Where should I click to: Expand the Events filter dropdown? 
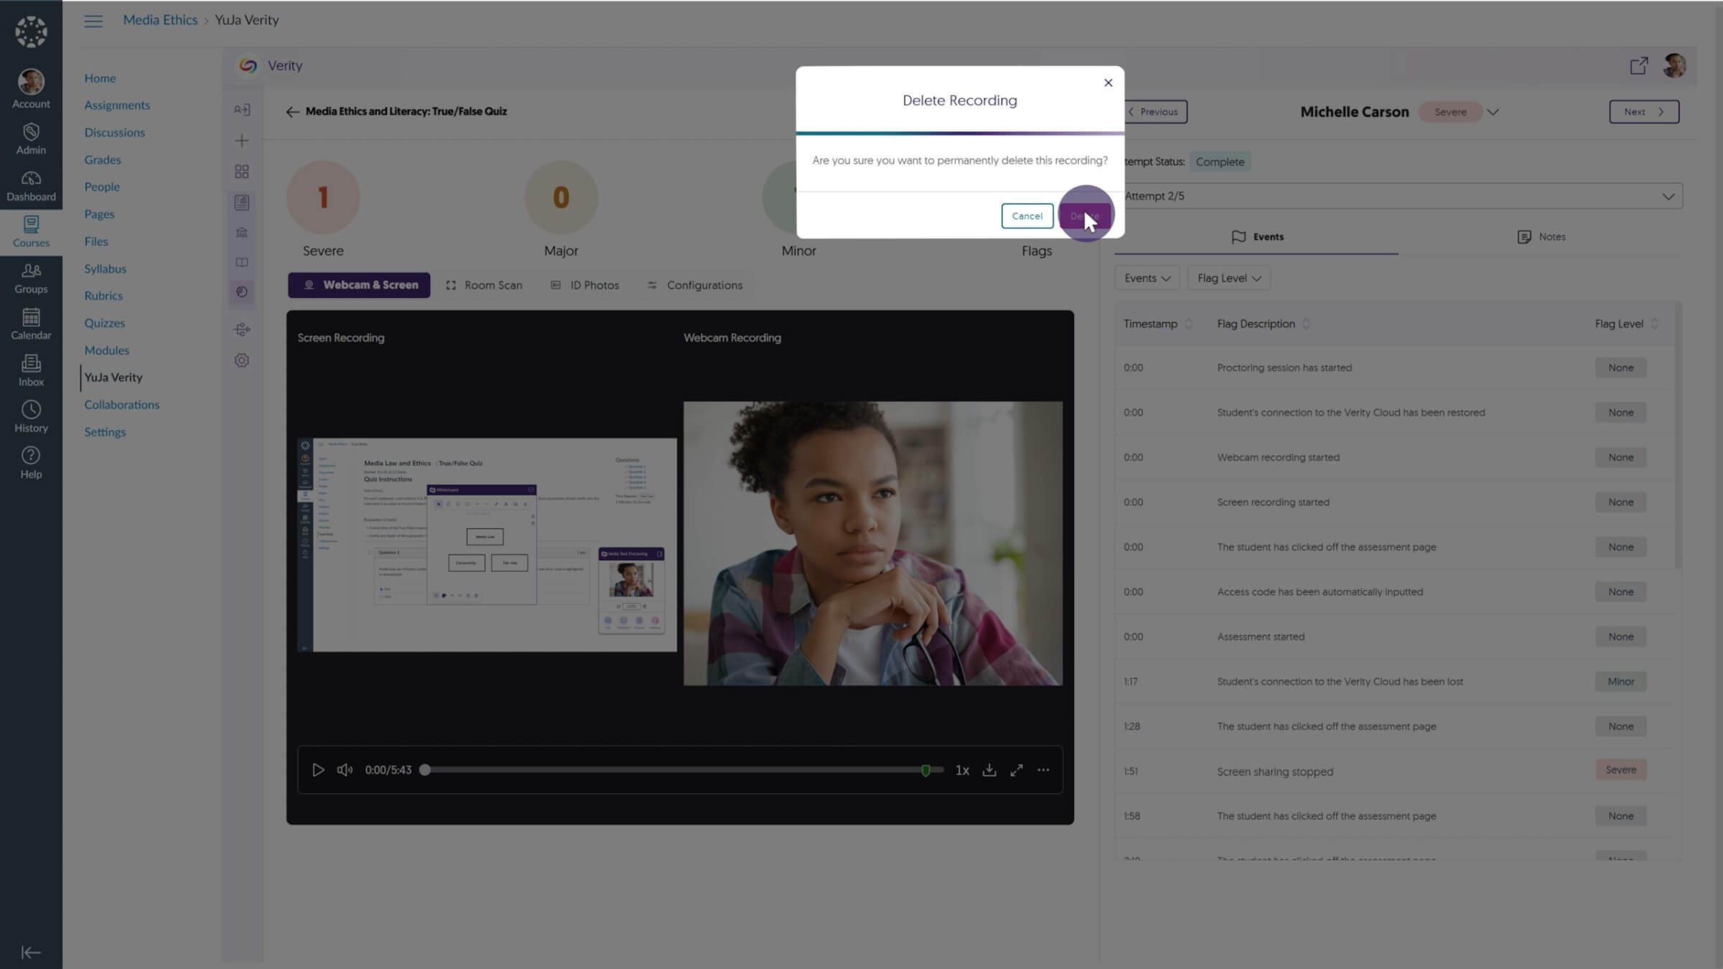pos(1147,278)
